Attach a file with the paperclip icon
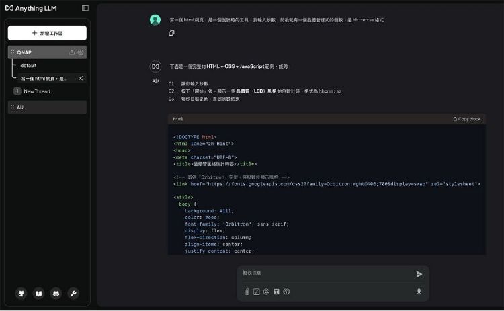The width and height of the screenshot is (504, 311). (x=247, y=292)
